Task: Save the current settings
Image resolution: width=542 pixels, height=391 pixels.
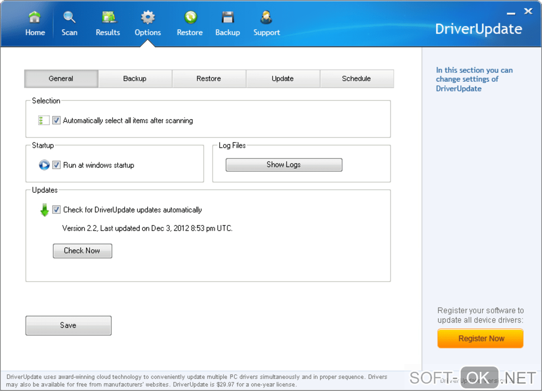Action: point(69,325)
